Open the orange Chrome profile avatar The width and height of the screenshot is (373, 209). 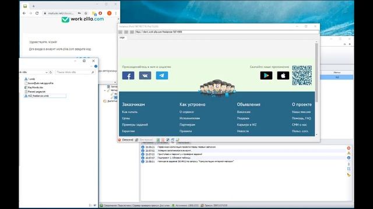[x=109, y=13]
